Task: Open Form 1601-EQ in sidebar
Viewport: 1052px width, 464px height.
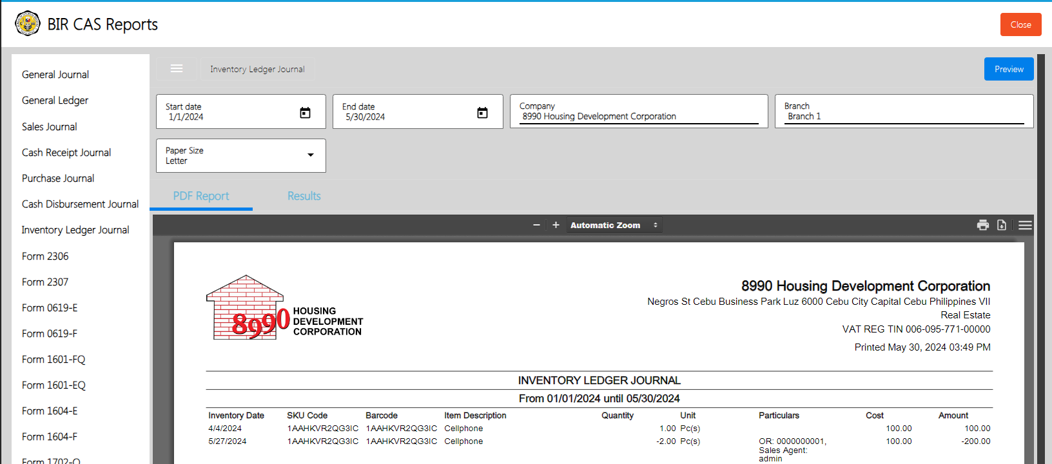Action: click(x=54, y=385)
